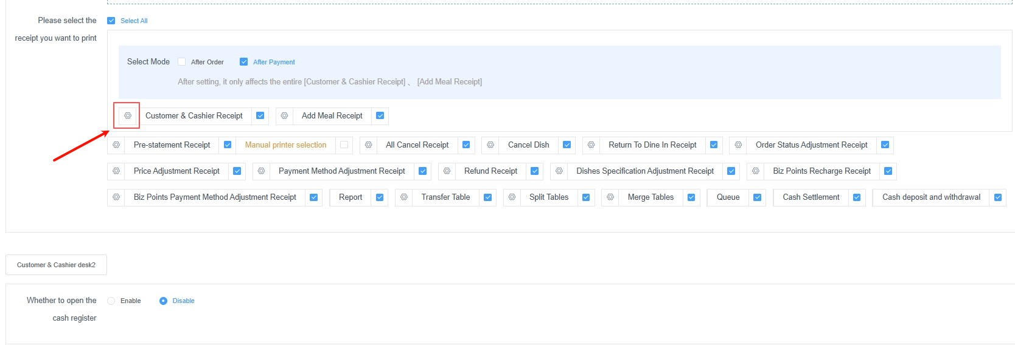1015x348 pixels.
Task: Click Cash deposit and withdrawal label
Action: click(931, 197)
